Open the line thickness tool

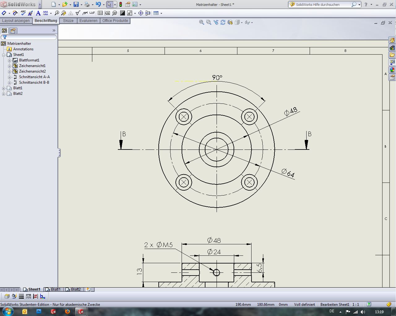click(21, 297)
